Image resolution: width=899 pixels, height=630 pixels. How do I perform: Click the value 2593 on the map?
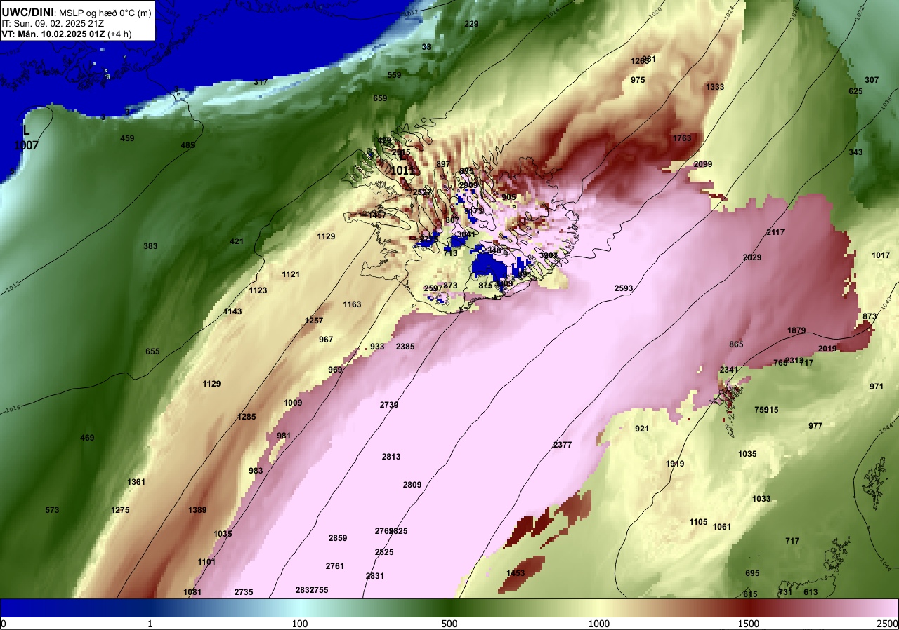point(623,288)
